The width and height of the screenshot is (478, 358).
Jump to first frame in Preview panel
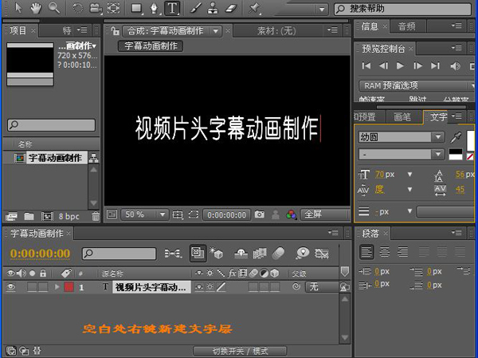tap(366, 66)
